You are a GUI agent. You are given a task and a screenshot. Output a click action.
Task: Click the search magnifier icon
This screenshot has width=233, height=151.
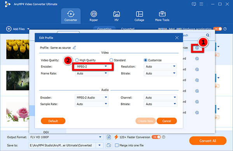click(x=208, y=35)
